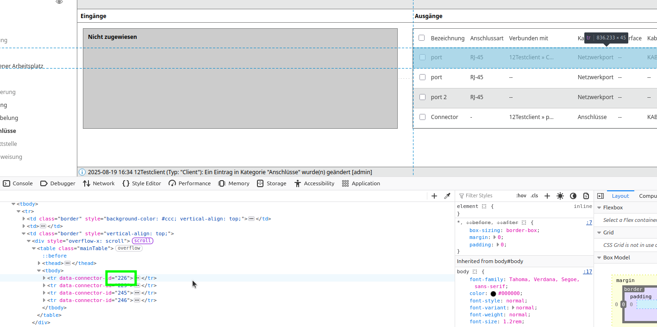
Task: Expand the font-variant shorthand property arrow
Action: point(513,308)
